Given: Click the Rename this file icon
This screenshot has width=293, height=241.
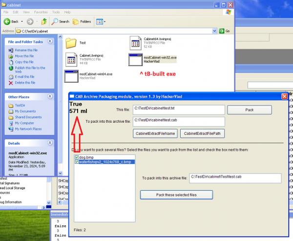Looking at the screenshot, I should pyautogui.click(x=11, y=50).
